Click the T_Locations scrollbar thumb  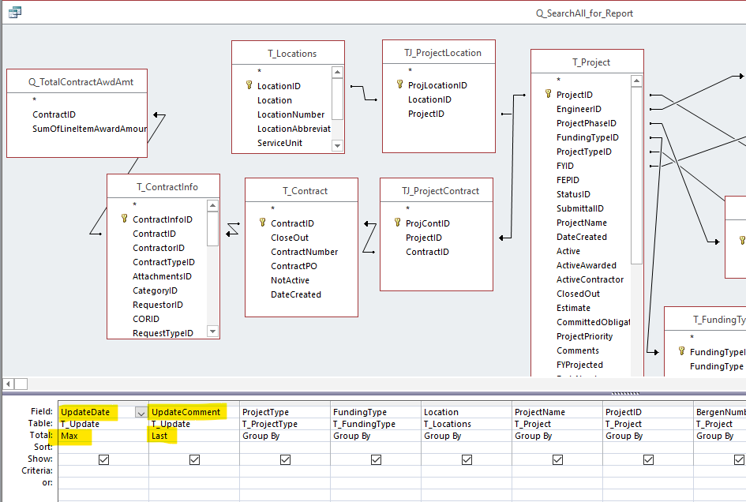click(x=337, y=99)
